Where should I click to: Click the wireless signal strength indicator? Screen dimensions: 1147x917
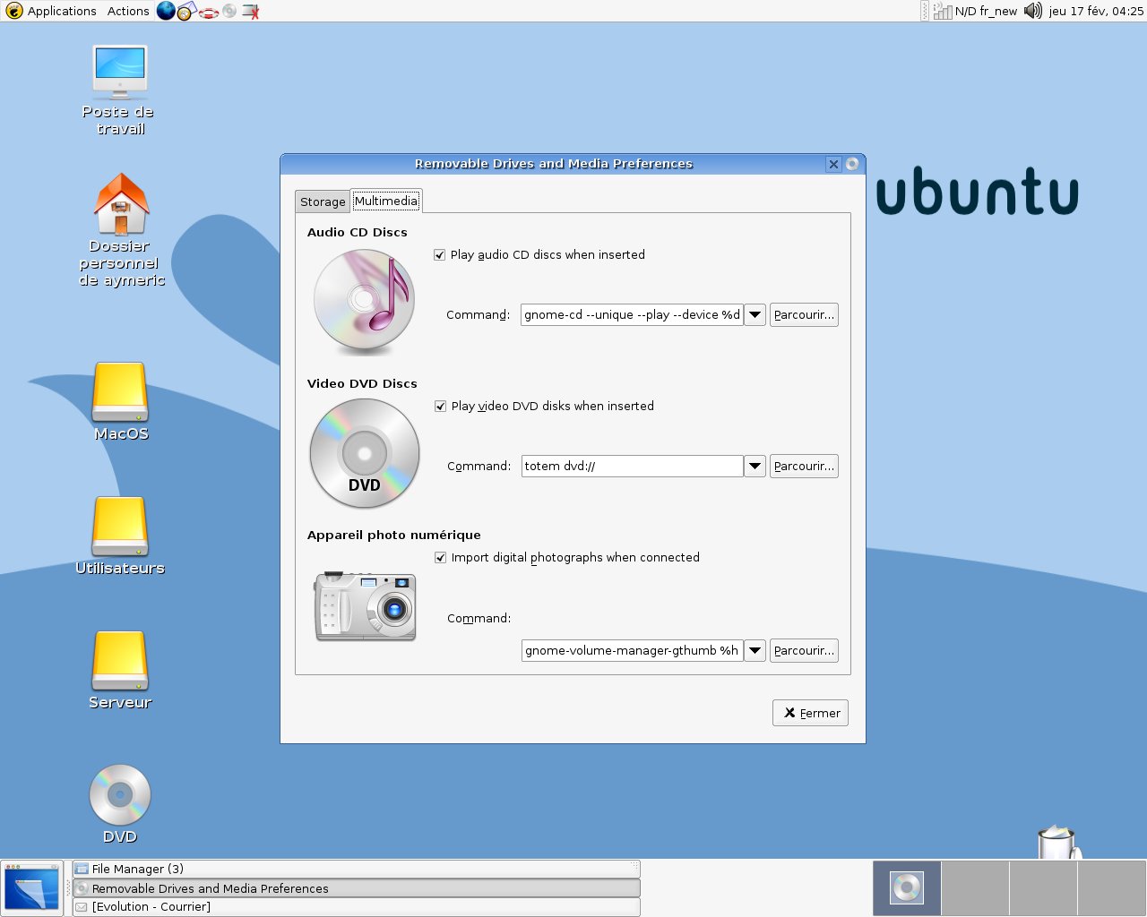click(x=943, y=11)
